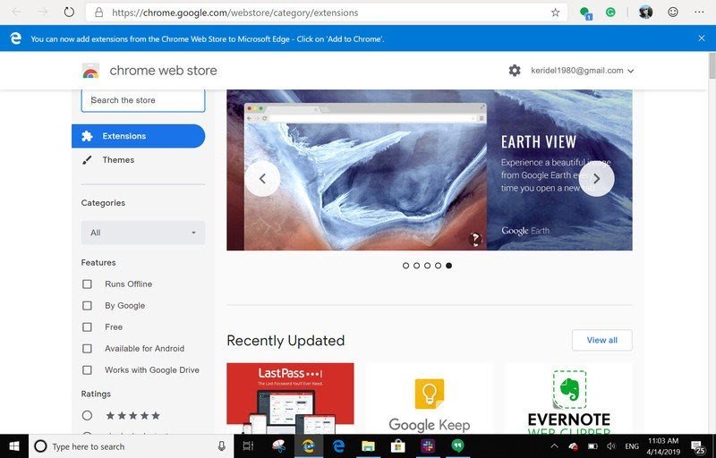Open the Evernote Web Clipper card
This screenshot has width=716, height=458.
point(568,398)
